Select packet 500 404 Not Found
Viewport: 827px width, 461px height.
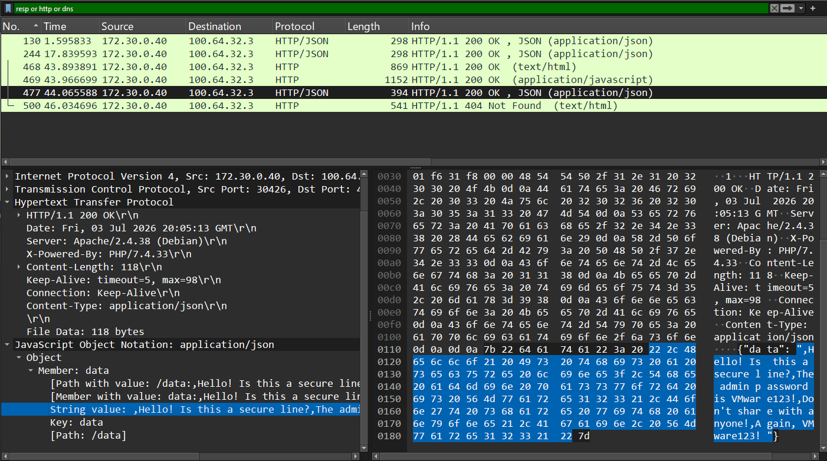click(x=413, y=106)
